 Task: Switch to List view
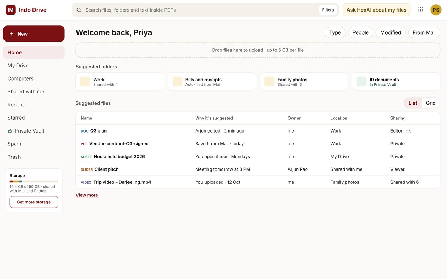[413, 103]
